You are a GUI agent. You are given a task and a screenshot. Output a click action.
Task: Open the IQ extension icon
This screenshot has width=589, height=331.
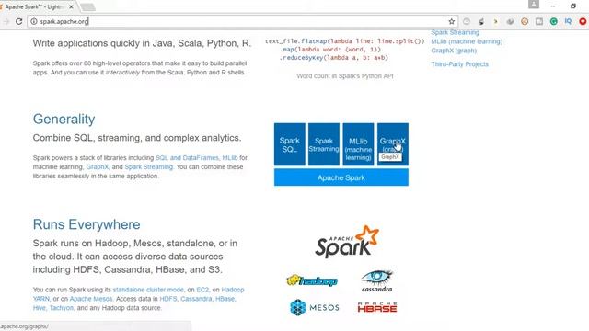[x=568, y=21]
